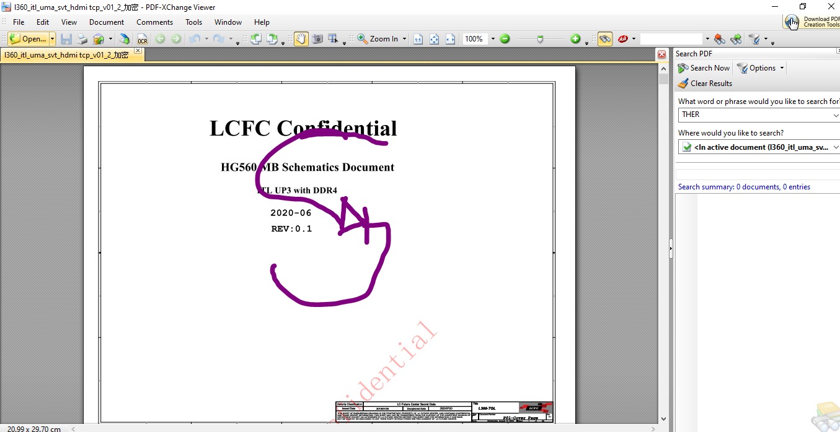Open the Window menu

click(228, 22)
